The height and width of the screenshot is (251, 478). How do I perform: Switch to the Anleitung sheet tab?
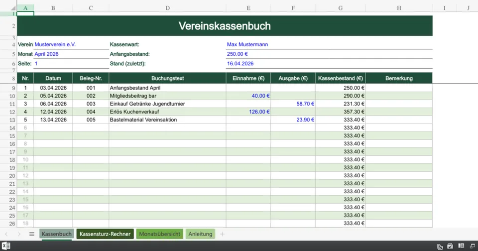point(200,234)
